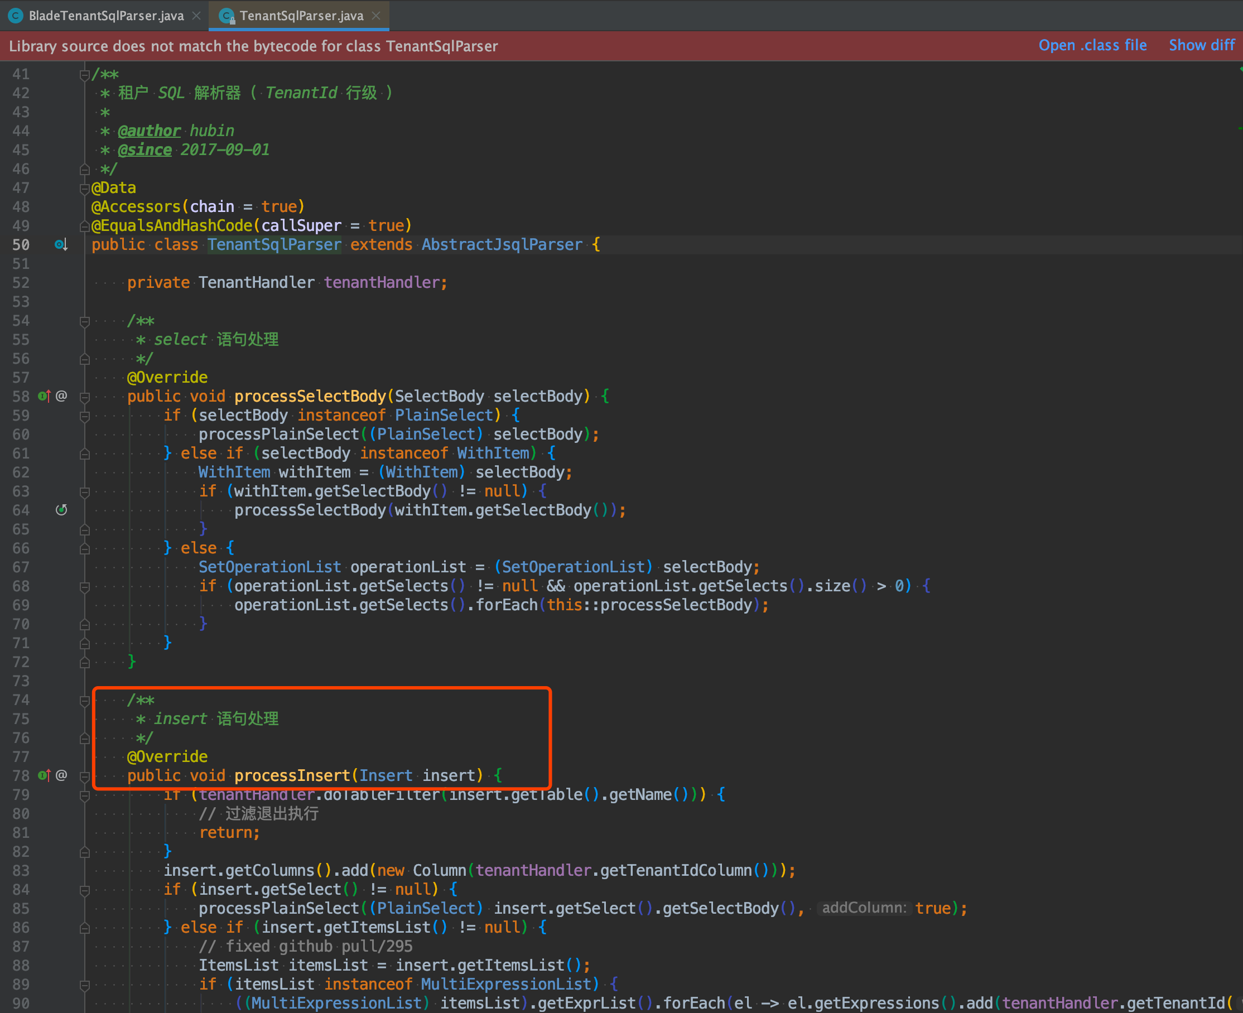Click the subclasses gutter icon at line 50
The height and width of the screenshot is (1013, 1243).
coord(61,244)
